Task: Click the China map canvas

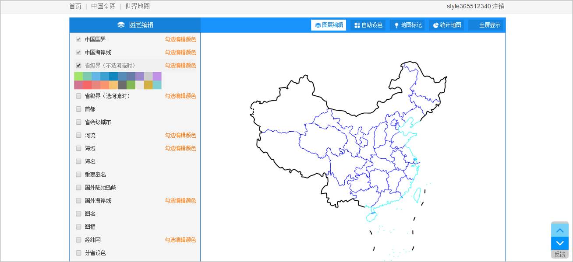Action: click(353, 147)
